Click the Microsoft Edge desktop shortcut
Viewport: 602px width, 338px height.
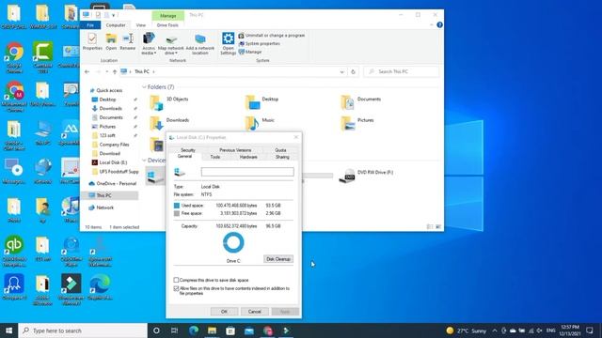100,287
